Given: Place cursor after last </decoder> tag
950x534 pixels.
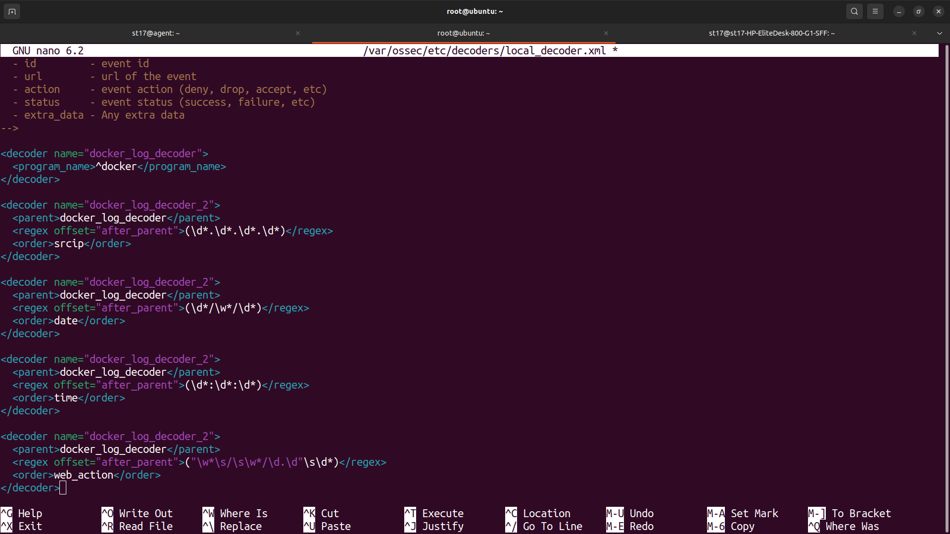Looking at the screenshot, I should point(63,488).
